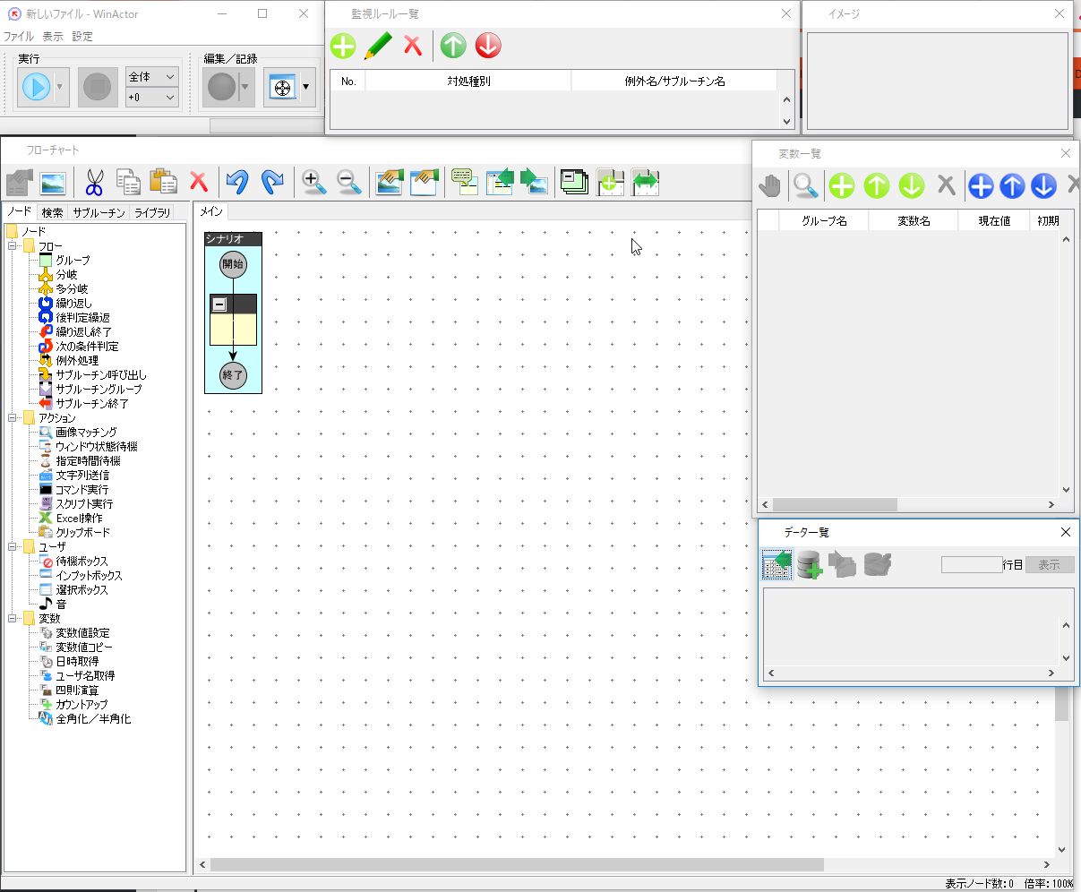Open the 設定 menu
This screenshot has width=1081, height=892.
click(x=82, y=37)
